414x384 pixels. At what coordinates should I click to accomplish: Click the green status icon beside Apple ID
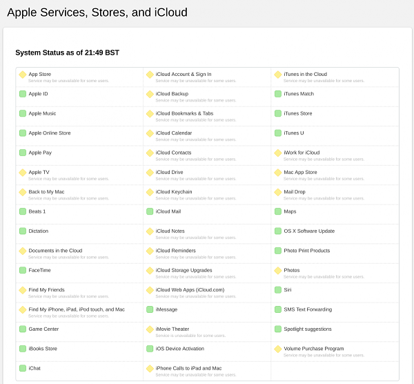point(23,94)
